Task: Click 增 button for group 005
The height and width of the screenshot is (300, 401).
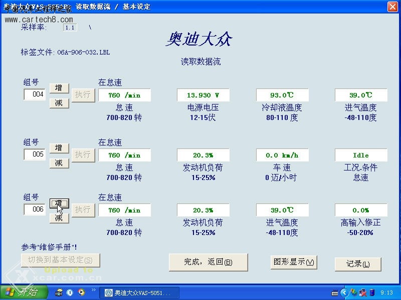Action: coord(59,148)
